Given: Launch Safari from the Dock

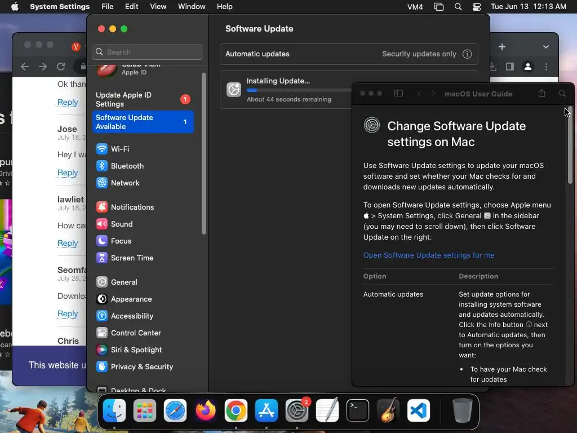Looking at the screenshot, I should coord(175,410).
